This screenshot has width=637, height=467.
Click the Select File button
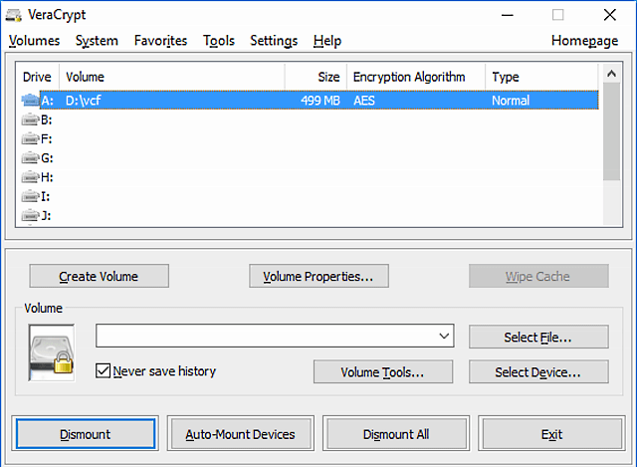click(x=538, y=337)
